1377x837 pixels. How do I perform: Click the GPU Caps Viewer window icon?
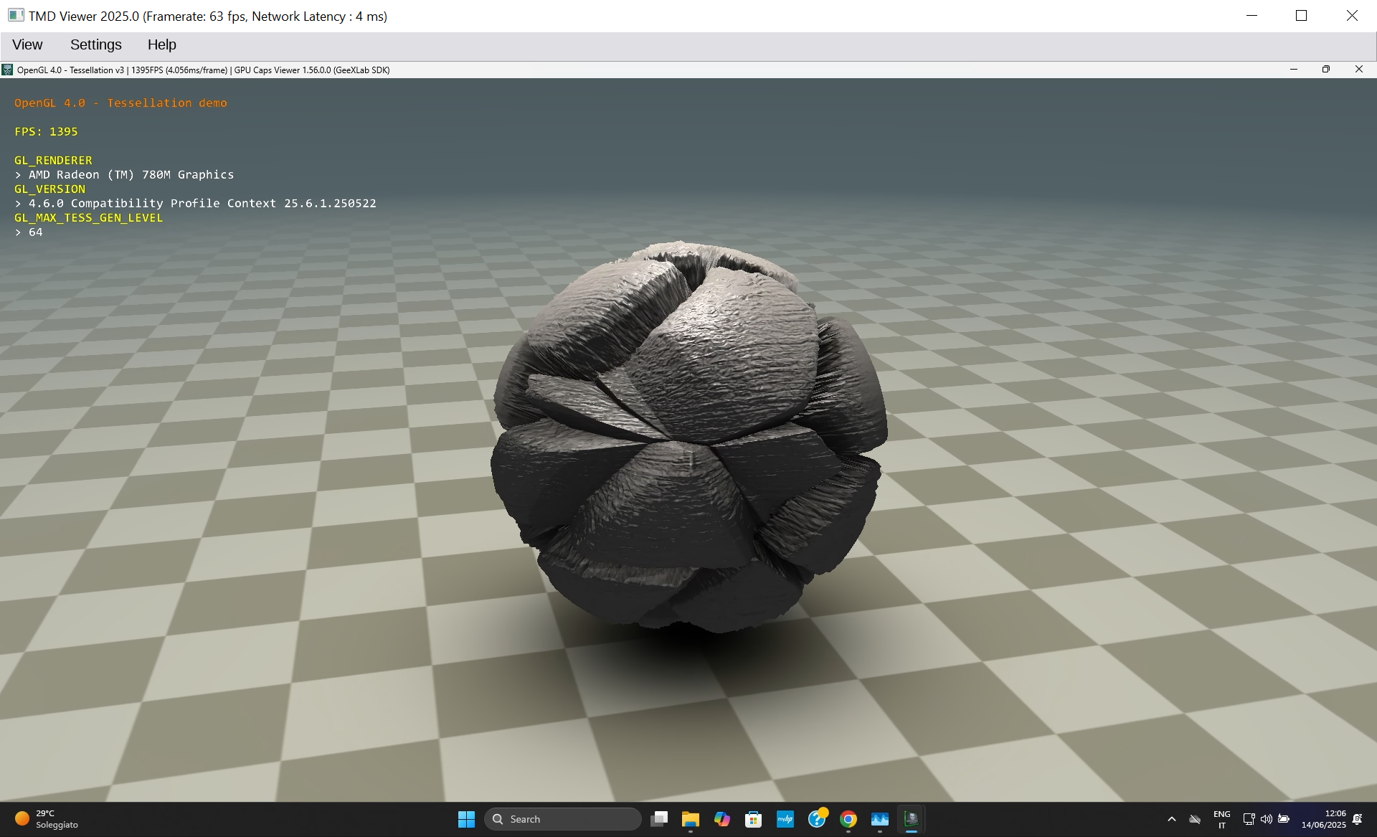(x=7, y=70)
